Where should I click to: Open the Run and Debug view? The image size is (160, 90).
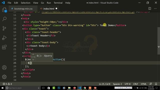click(4, 38)
